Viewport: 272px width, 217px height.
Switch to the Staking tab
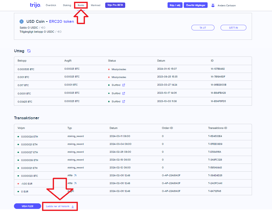coord(67,5)
